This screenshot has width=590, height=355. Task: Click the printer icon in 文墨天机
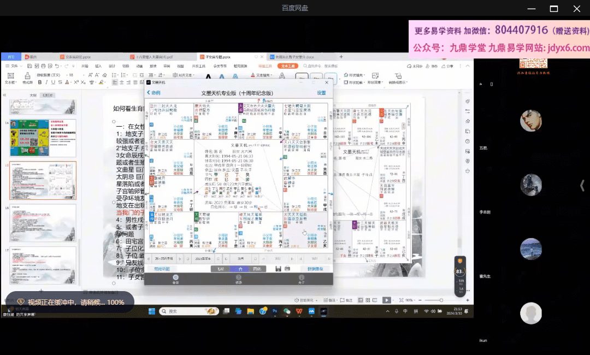click(x=287, y=269)
